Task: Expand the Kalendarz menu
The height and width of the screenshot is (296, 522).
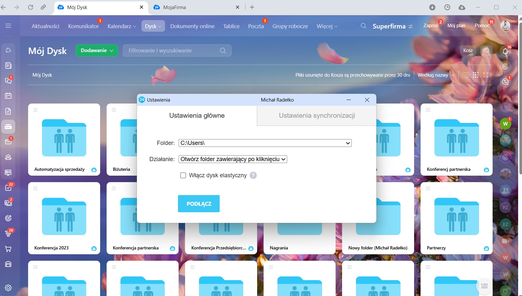Action: pos(122,26)
